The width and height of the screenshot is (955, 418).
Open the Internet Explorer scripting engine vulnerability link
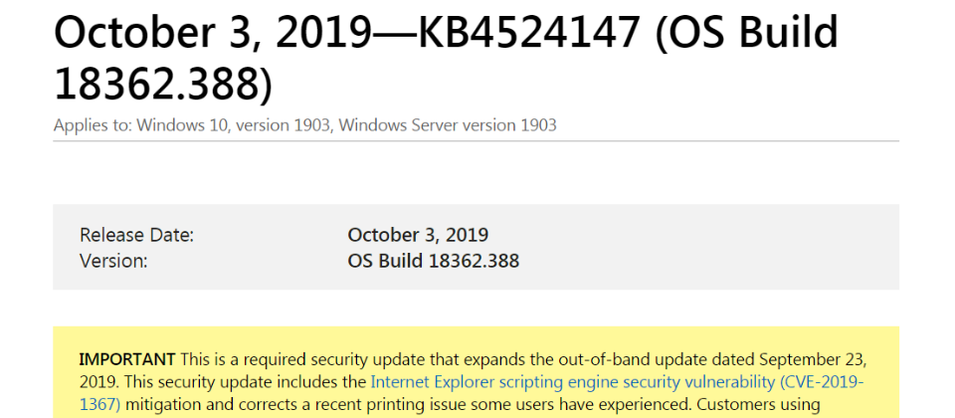click(x=617, y=382)
